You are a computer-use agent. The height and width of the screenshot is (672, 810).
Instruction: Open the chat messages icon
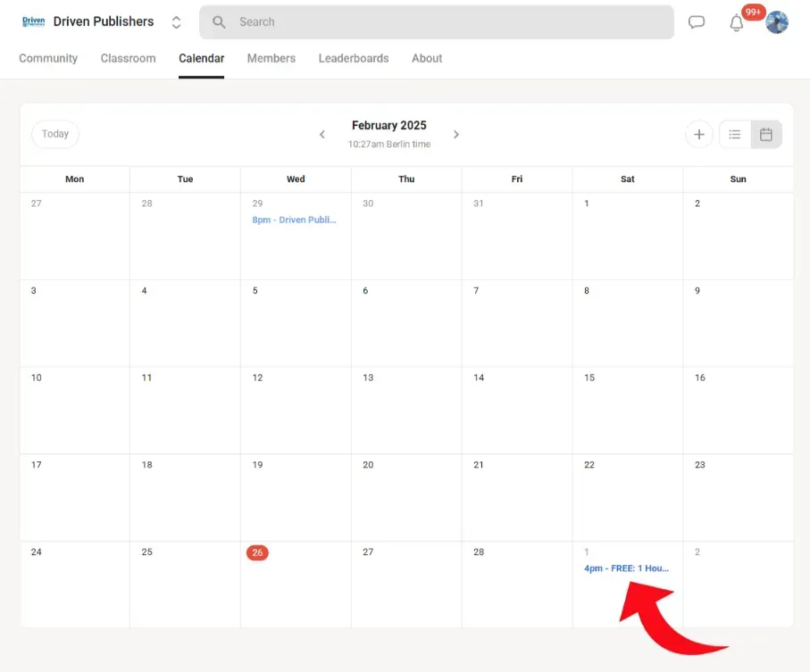click(697, 22)
